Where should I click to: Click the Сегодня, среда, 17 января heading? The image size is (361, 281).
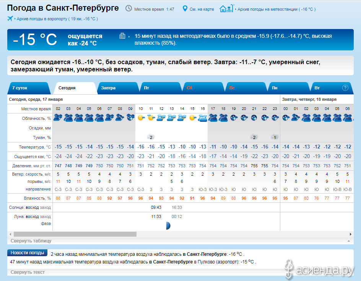tap(36, 99)
